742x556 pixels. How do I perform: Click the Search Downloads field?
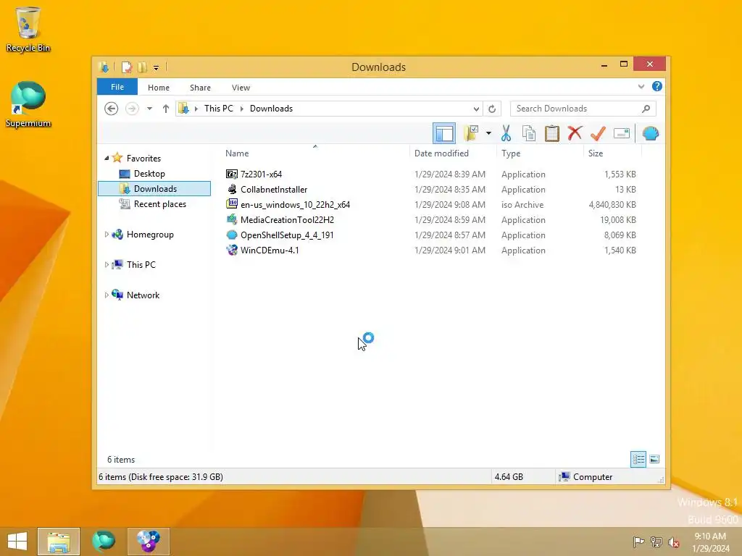click(x=583, y=109)
